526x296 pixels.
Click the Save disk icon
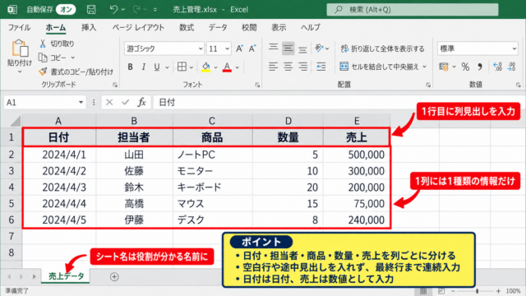91,9
